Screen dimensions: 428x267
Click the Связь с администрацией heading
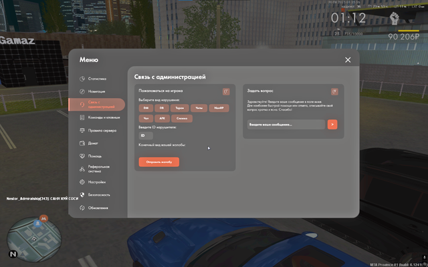point(170,77)
